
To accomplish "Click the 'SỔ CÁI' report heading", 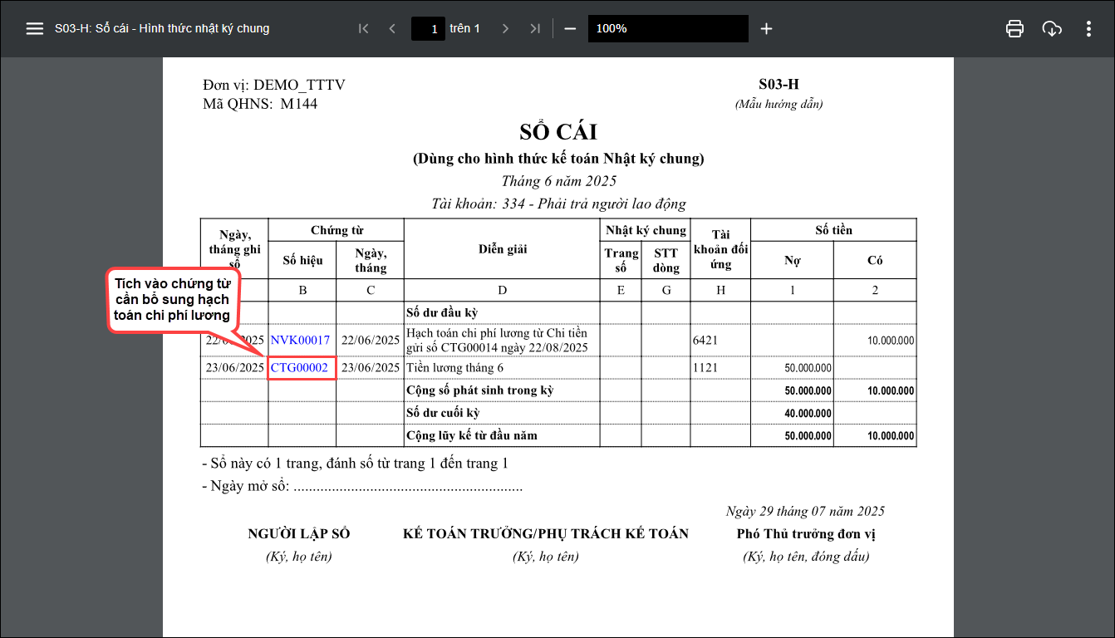I will click(x=557, y=133).
